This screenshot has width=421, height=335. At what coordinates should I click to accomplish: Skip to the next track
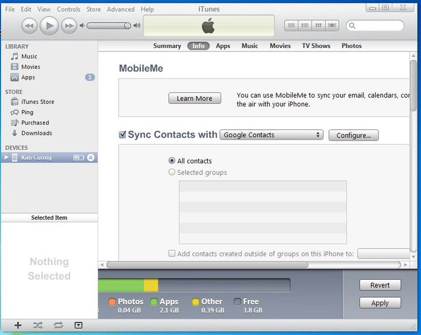pos(69,26)
